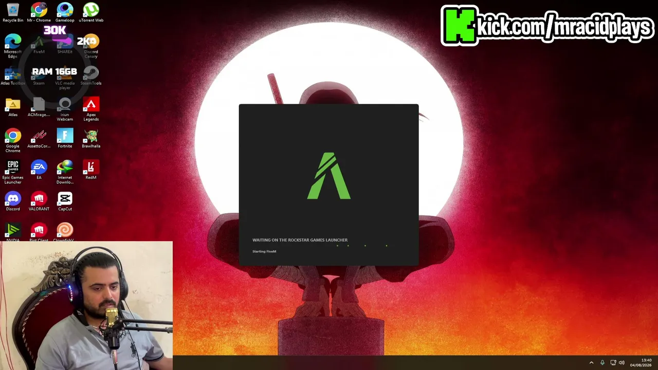The height and width of the screenshot is (370, 658).
Task: Click the green FiveM logo on splash
Action: [329, 176]
